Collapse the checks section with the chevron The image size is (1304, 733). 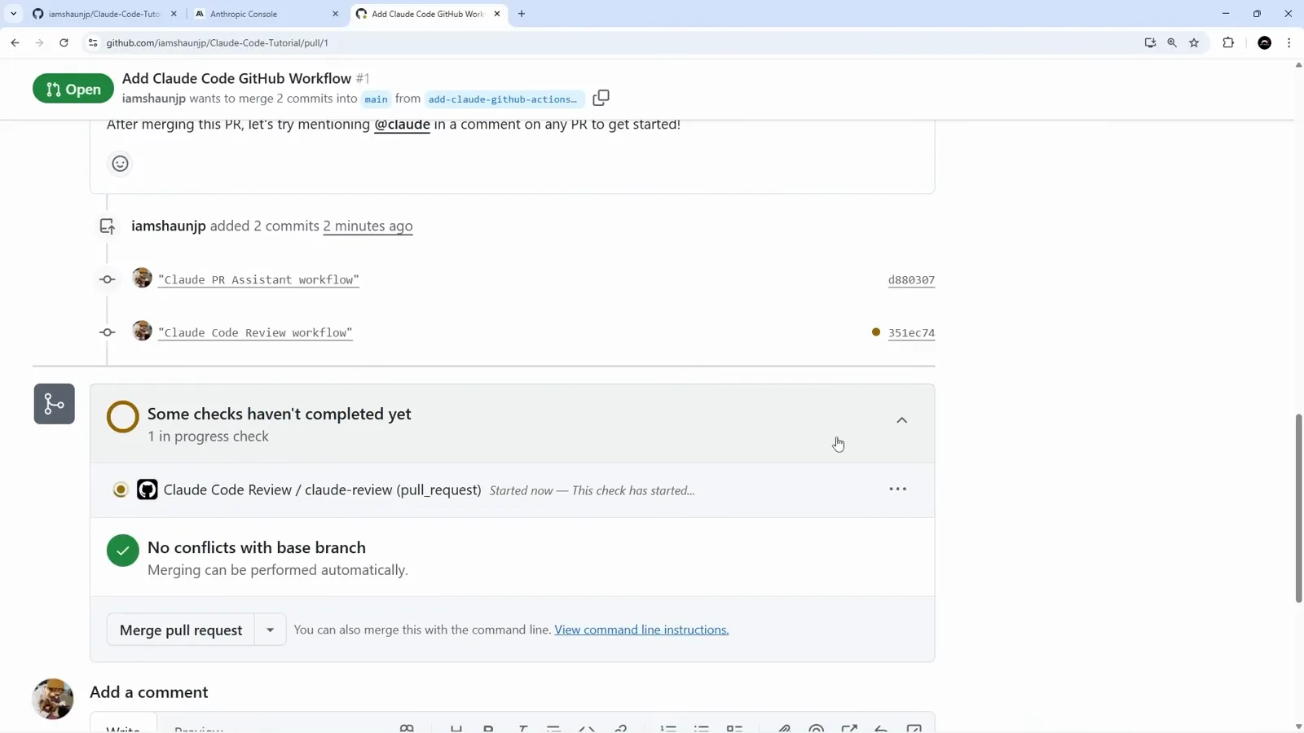[x=901, y=420]
